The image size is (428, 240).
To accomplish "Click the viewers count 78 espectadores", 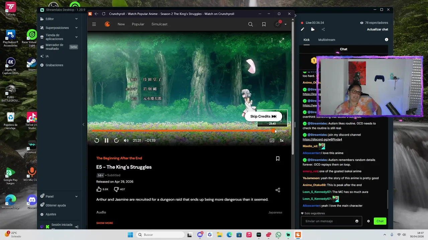I will click(x=374, y=23).
